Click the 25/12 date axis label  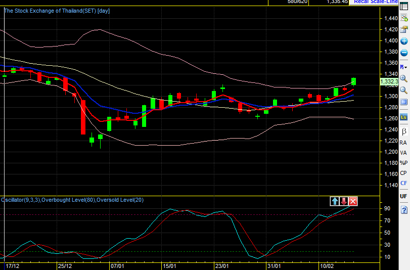[x=65, y=266]
